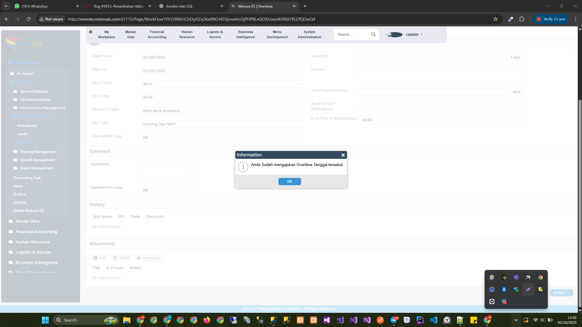
Task: Click the Bluetooth tray icon
Action: click(x=504, y=289)
